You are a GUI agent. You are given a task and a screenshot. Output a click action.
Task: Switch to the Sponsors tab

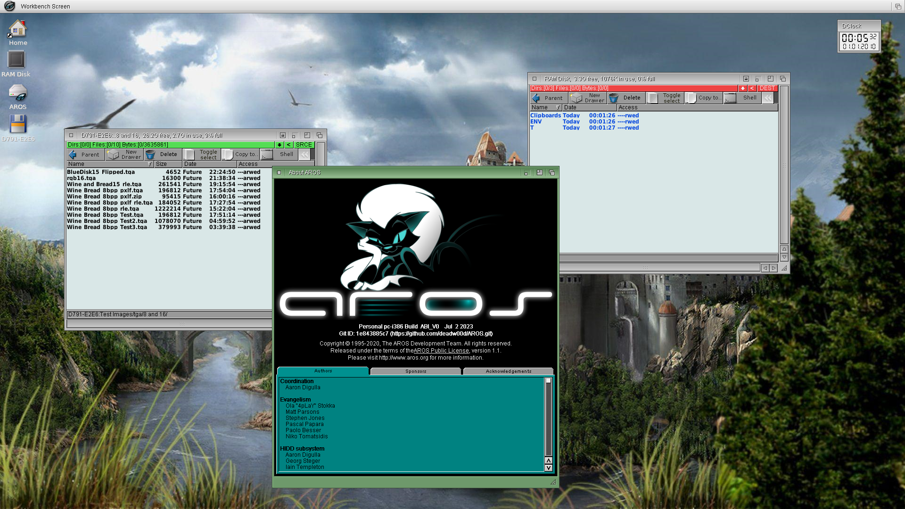(x=416, y=371)
